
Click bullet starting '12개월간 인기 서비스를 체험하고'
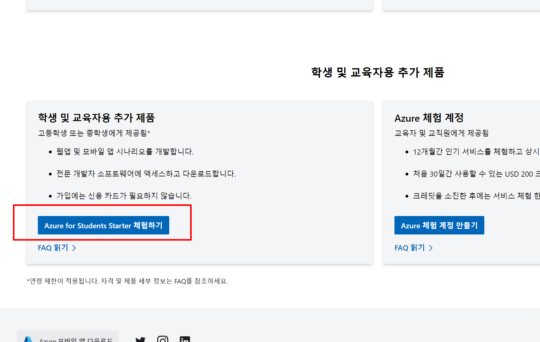tap(476, 151)
